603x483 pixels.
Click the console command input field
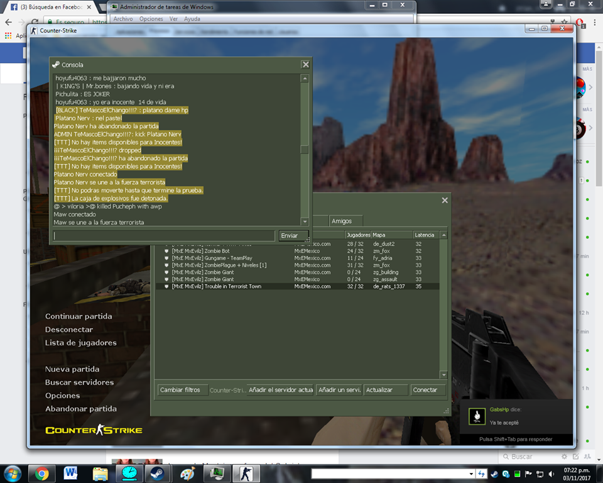164,236
